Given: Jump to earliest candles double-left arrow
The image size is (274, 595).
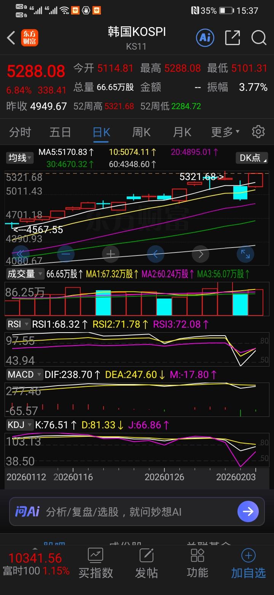Looking at the screenshot, I should click(x=21, y=254).
